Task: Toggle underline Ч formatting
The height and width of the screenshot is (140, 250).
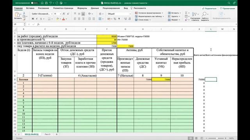Action: point(41,19)
